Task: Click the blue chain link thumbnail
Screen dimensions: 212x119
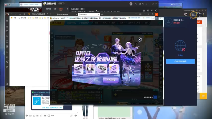Action: pyautogui.click(x=37, y=101)
